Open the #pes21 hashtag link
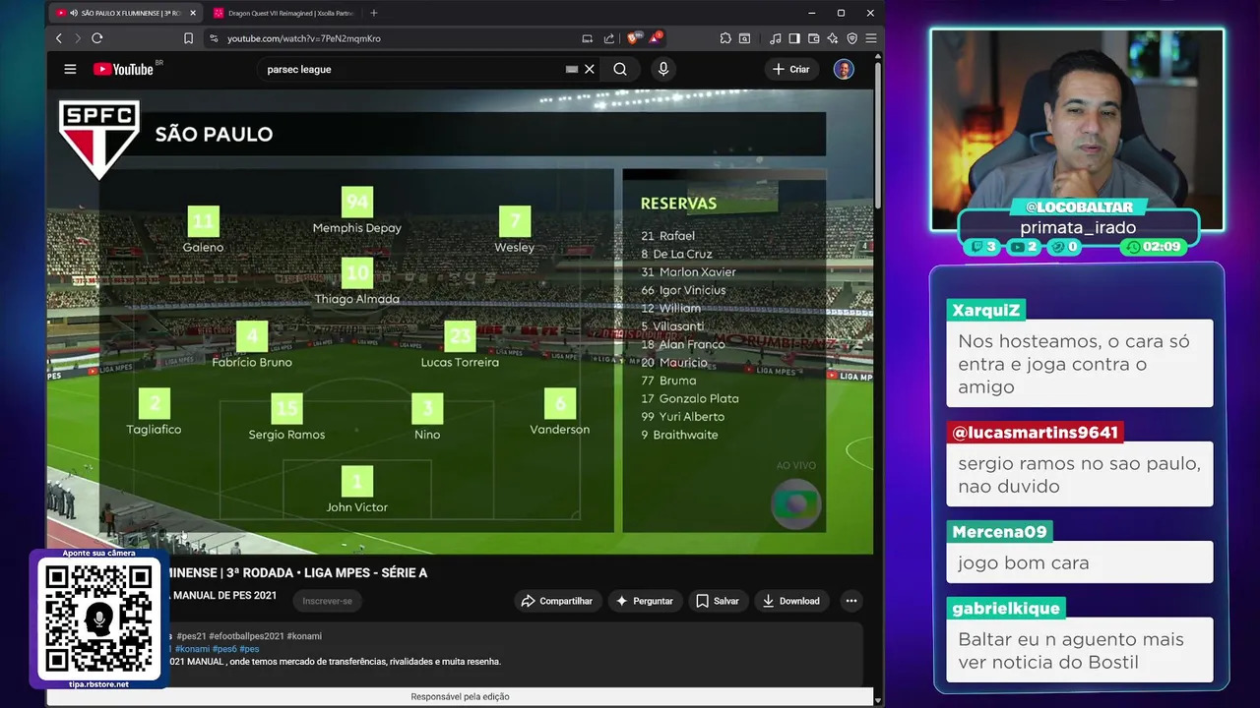The image size is (1260, 708). (191, 636)
